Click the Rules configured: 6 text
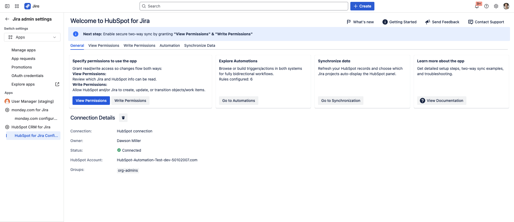 236,79
